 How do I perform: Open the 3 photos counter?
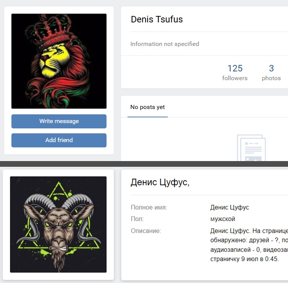(x=271, y=73)
